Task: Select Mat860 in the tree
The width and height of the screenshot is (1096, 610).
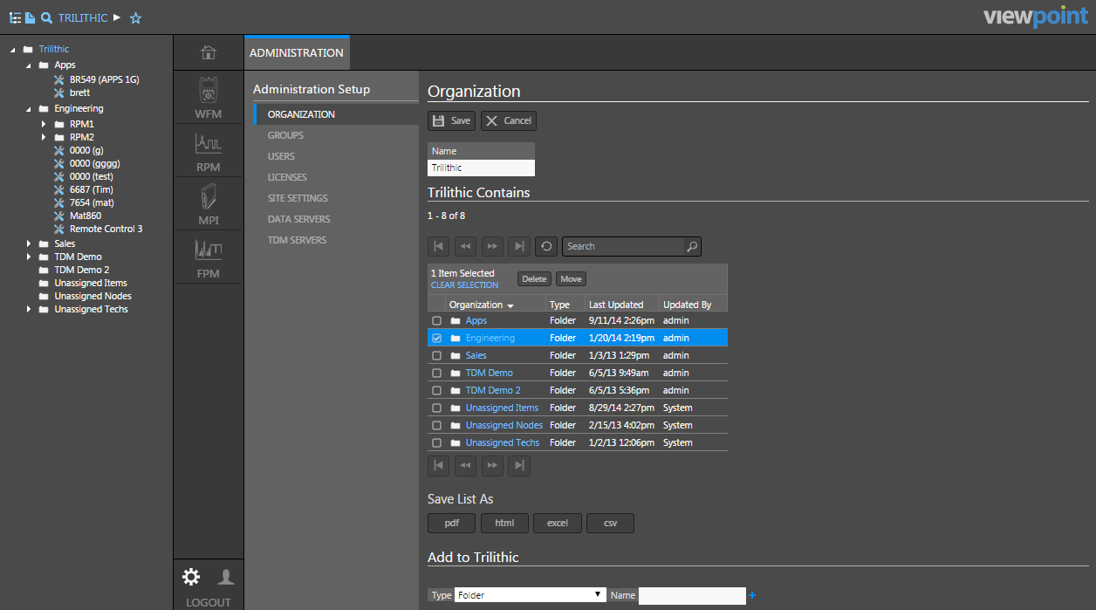Action: coord(86,216)
